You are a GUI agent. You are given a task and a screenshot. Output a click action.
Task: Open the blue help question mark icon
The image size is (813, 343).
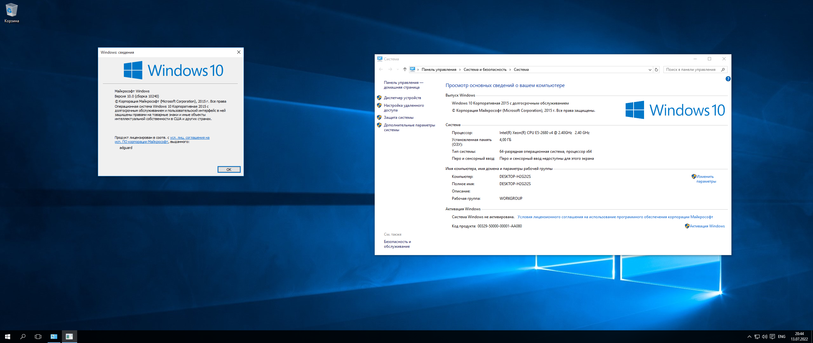click(x=728, y=79)
